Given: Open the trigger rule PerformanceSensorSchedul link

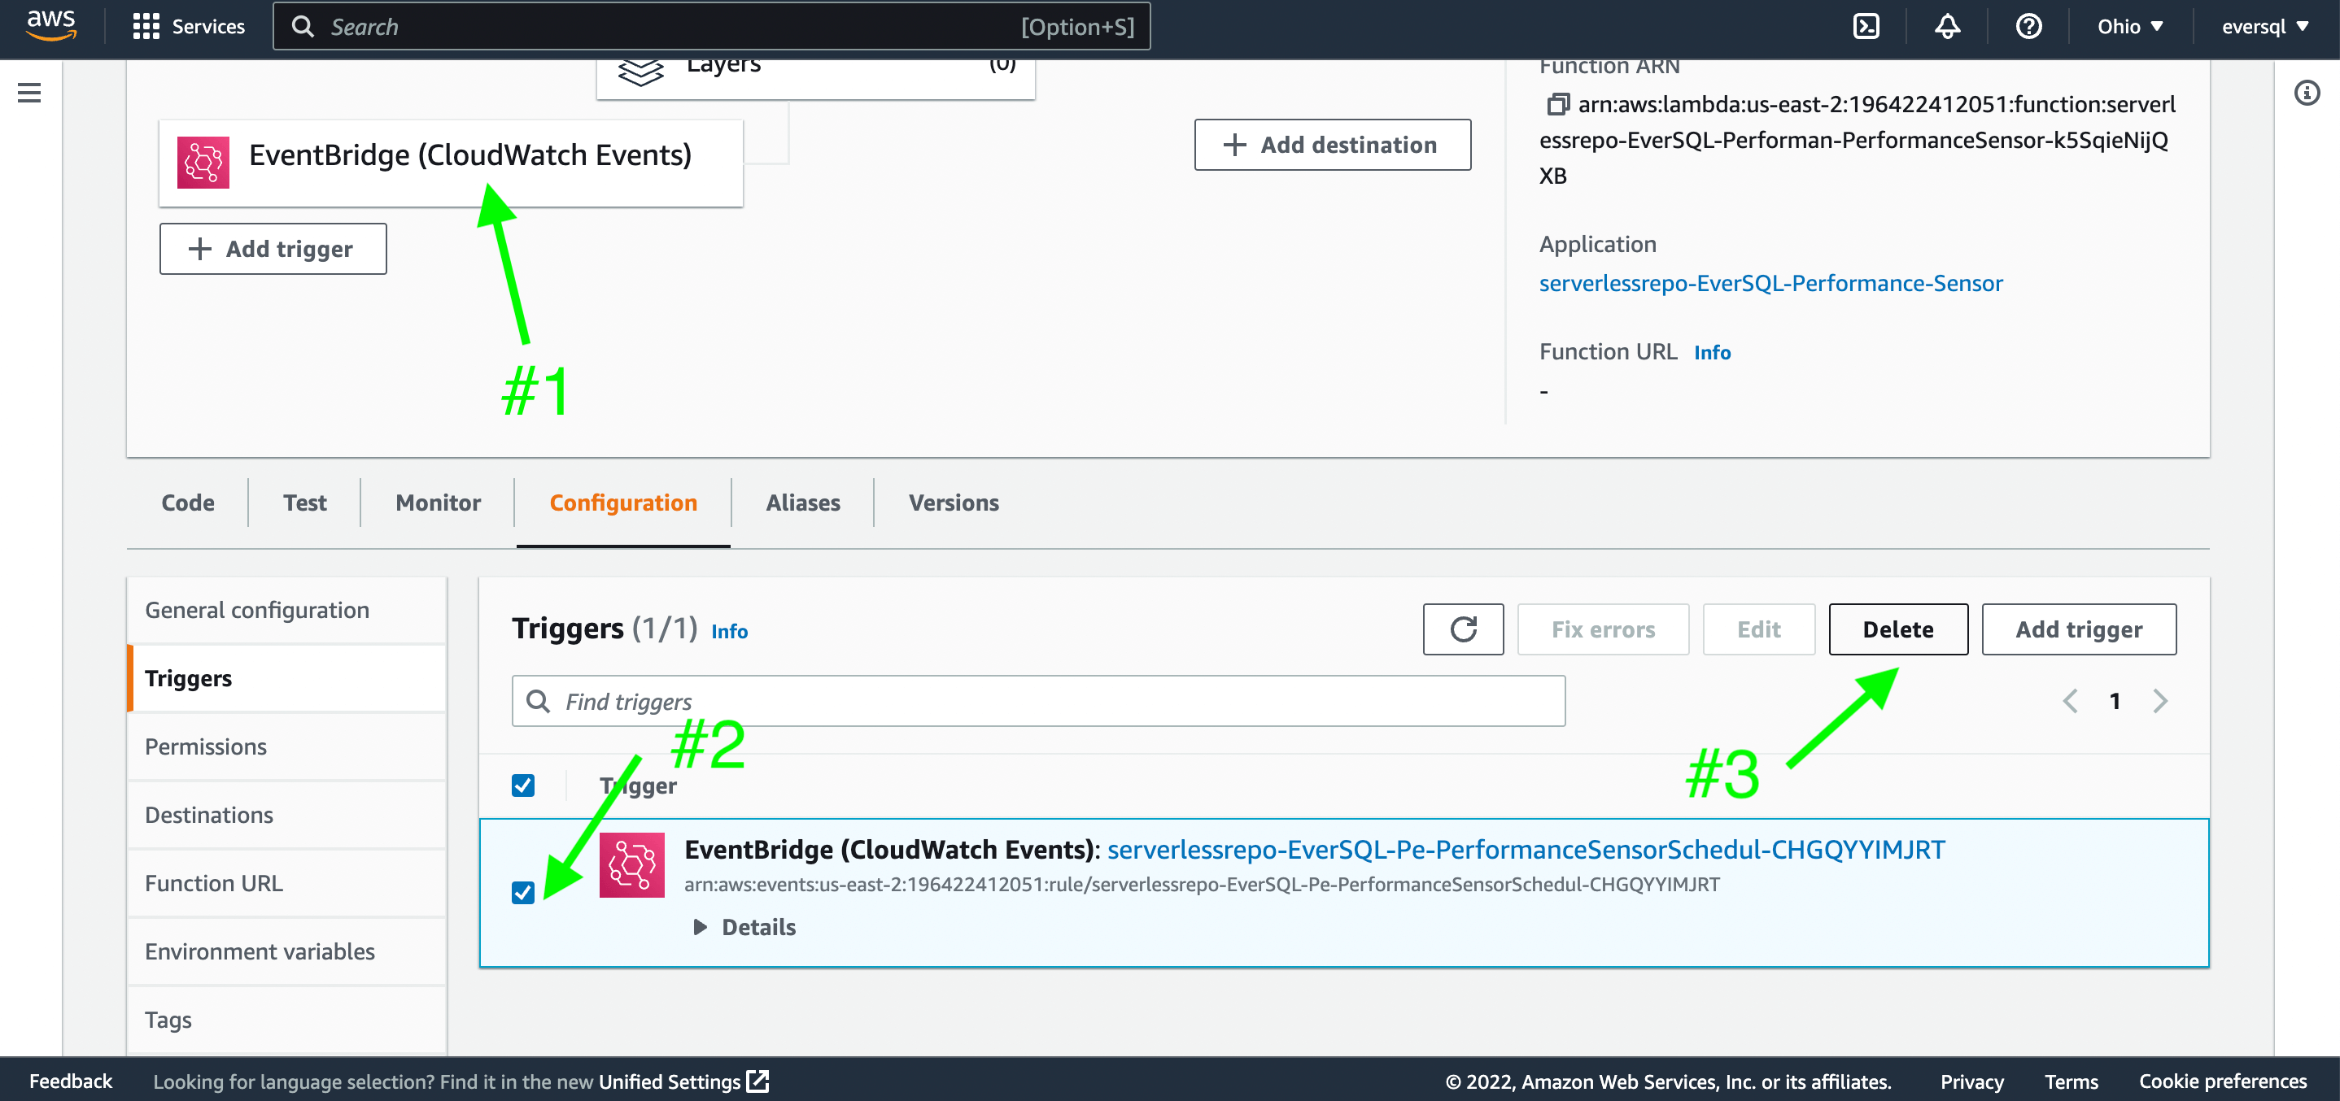Looking at the screenshot, I should pos(1526,849).
